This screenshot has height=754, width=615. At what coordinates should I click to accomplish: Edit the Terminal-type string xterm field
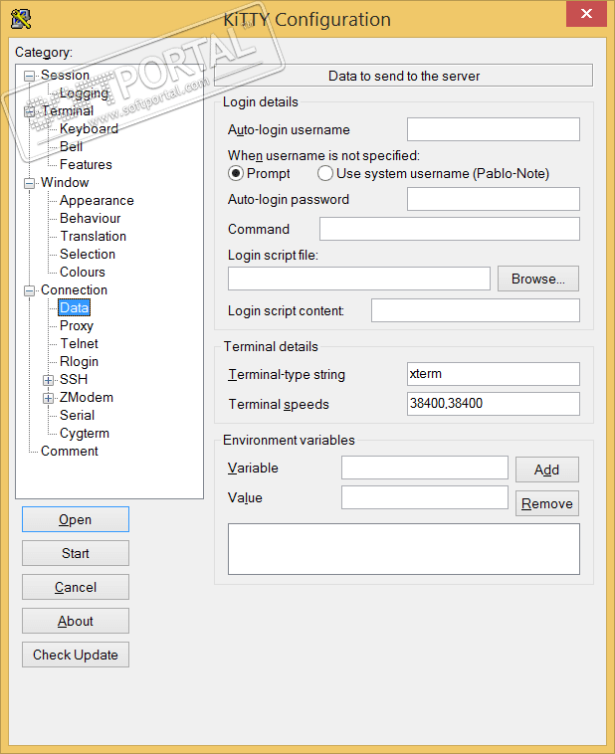[x=494, y=374]
